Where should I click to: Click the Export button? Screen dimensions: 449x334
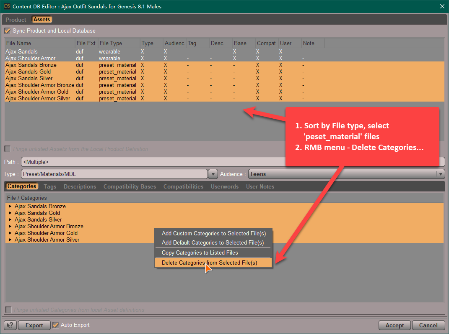coord(34,325)
